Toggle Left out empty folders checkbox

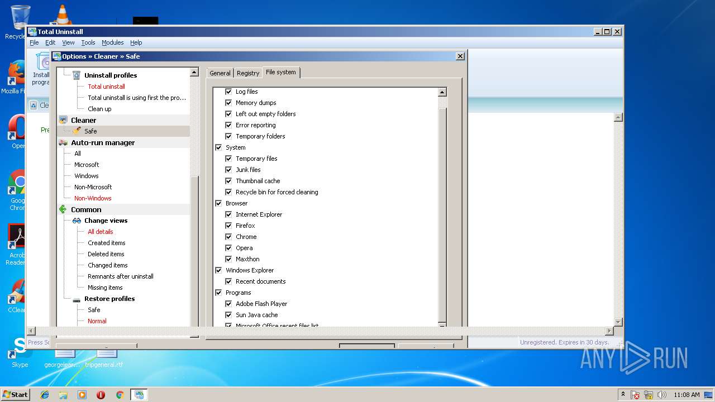(x=228, y=114)
